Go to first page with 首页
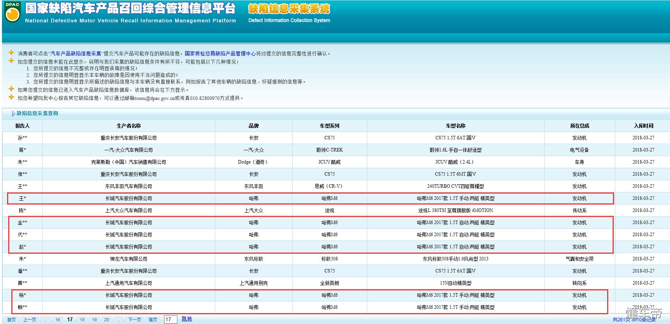Image resolution: width=670 pixels, height=324 pixels. point(12,320)
